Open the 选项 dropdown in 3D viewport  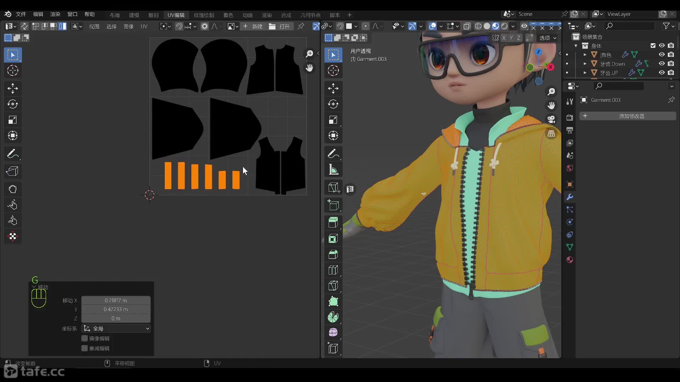[x=548, y=38]
